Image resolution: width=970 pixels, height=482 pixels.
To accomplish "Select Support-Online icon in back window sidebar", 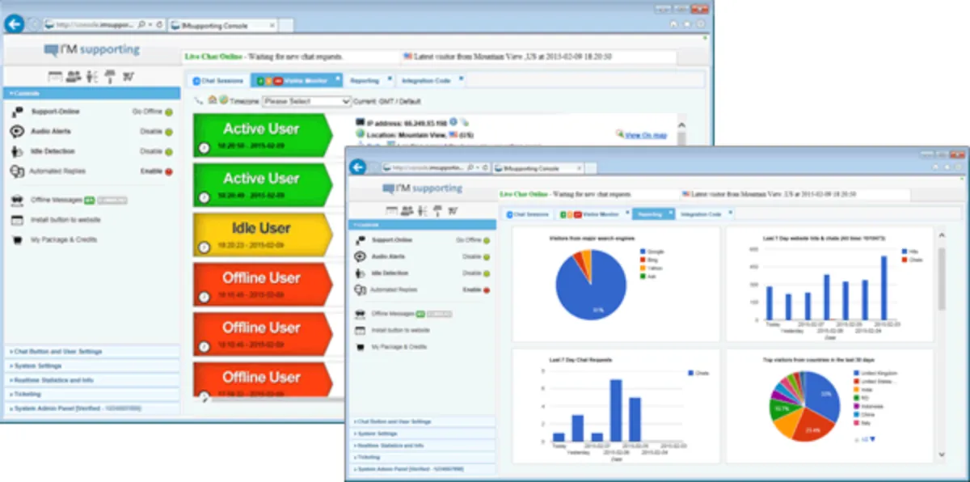I will pos(17,112).
